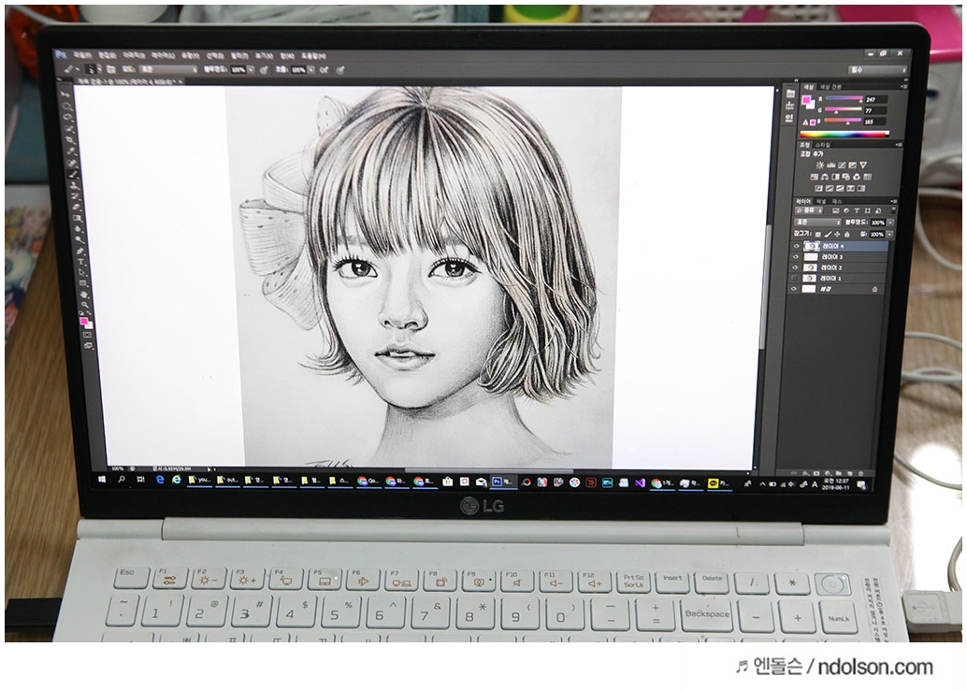Select the Eyedropper tool
Image resolution: width=967 pixels, height=691 pixels.
70,151
